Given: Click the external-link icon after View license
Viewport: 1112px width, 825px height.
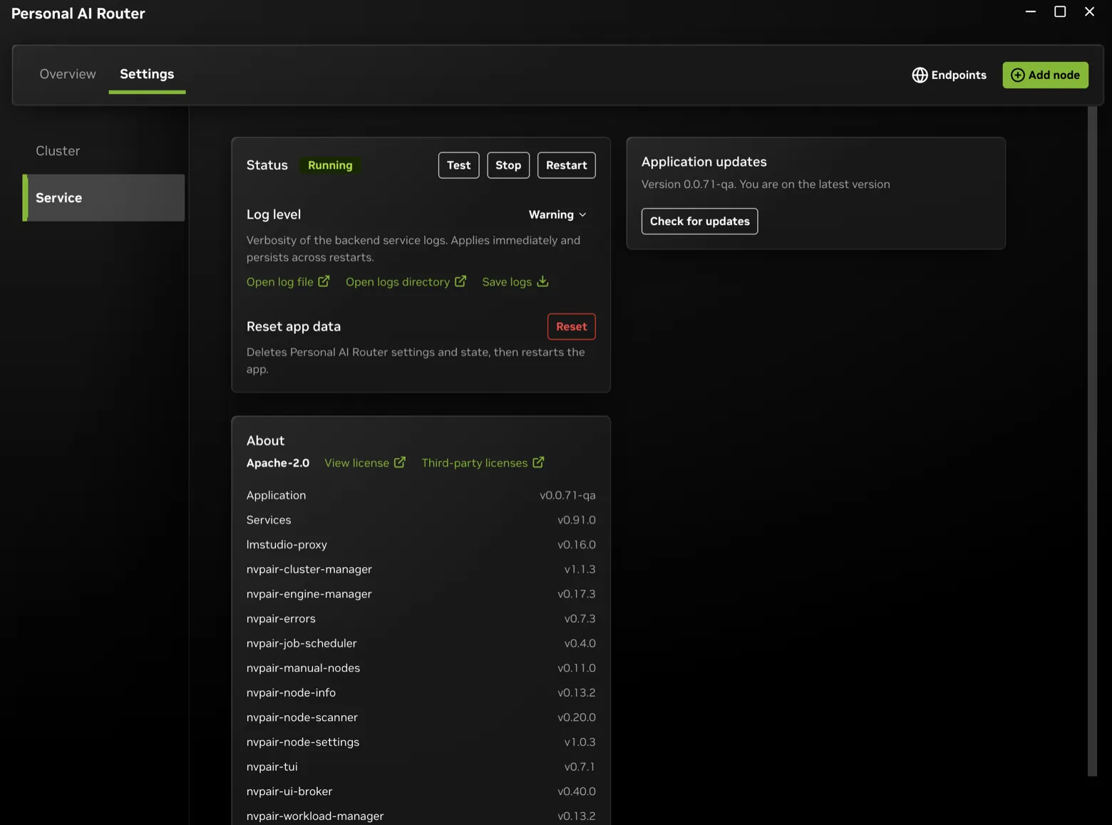Looking at the screenshot, I should coord(400,462).
